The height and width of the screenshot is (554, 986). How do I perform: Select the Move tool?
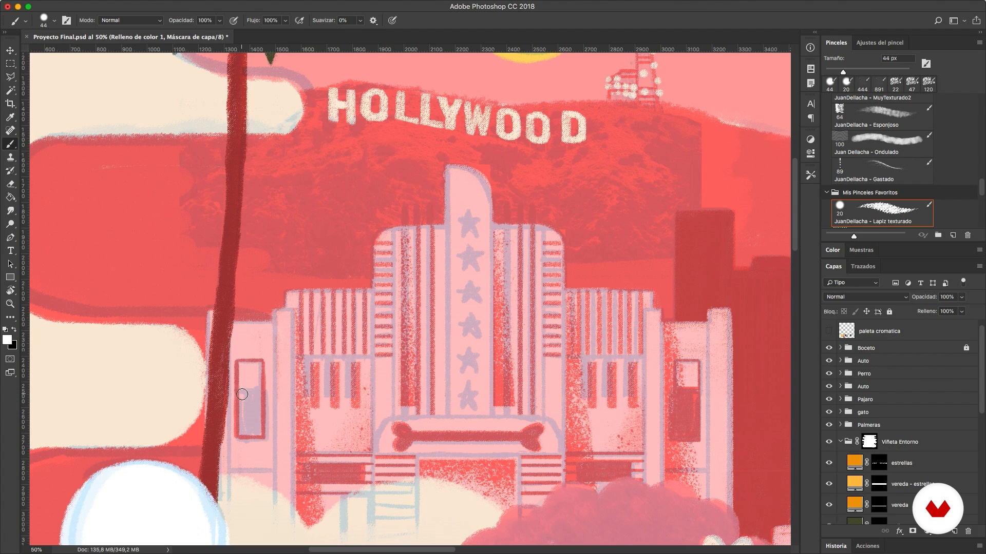coord(10,50)
